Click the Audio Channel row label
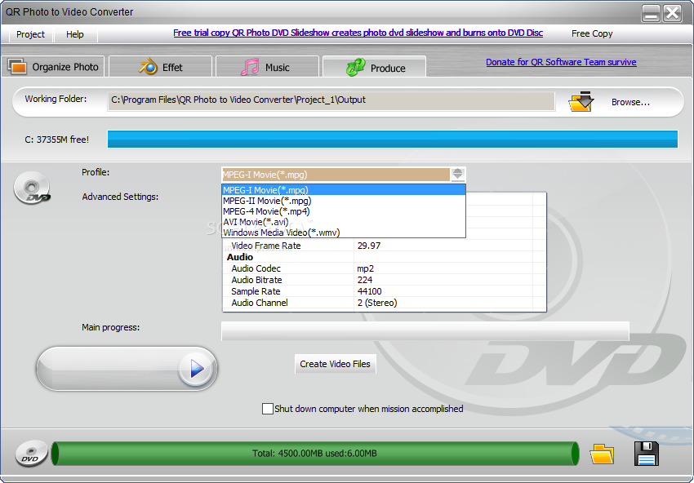 coord(260,303)
